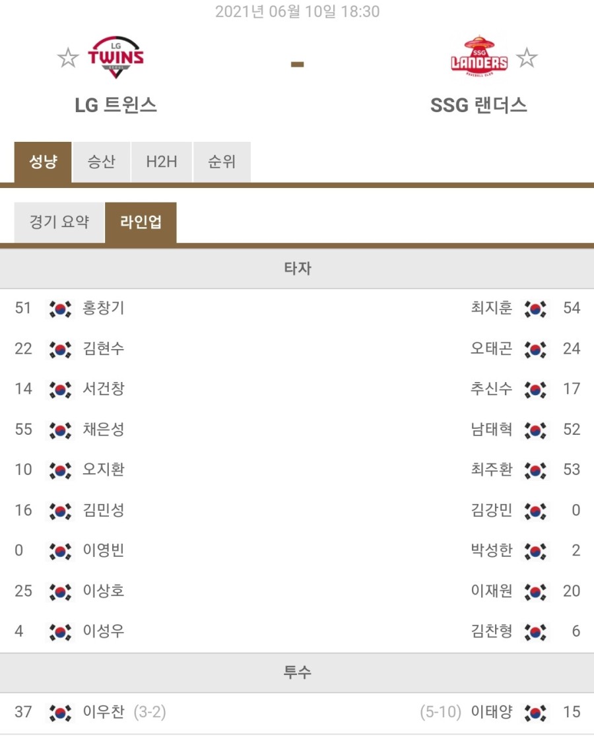This screenshot has height=741, width=594.
Task: Click the flag icon next to 추신수
Action: coord(535,390)
